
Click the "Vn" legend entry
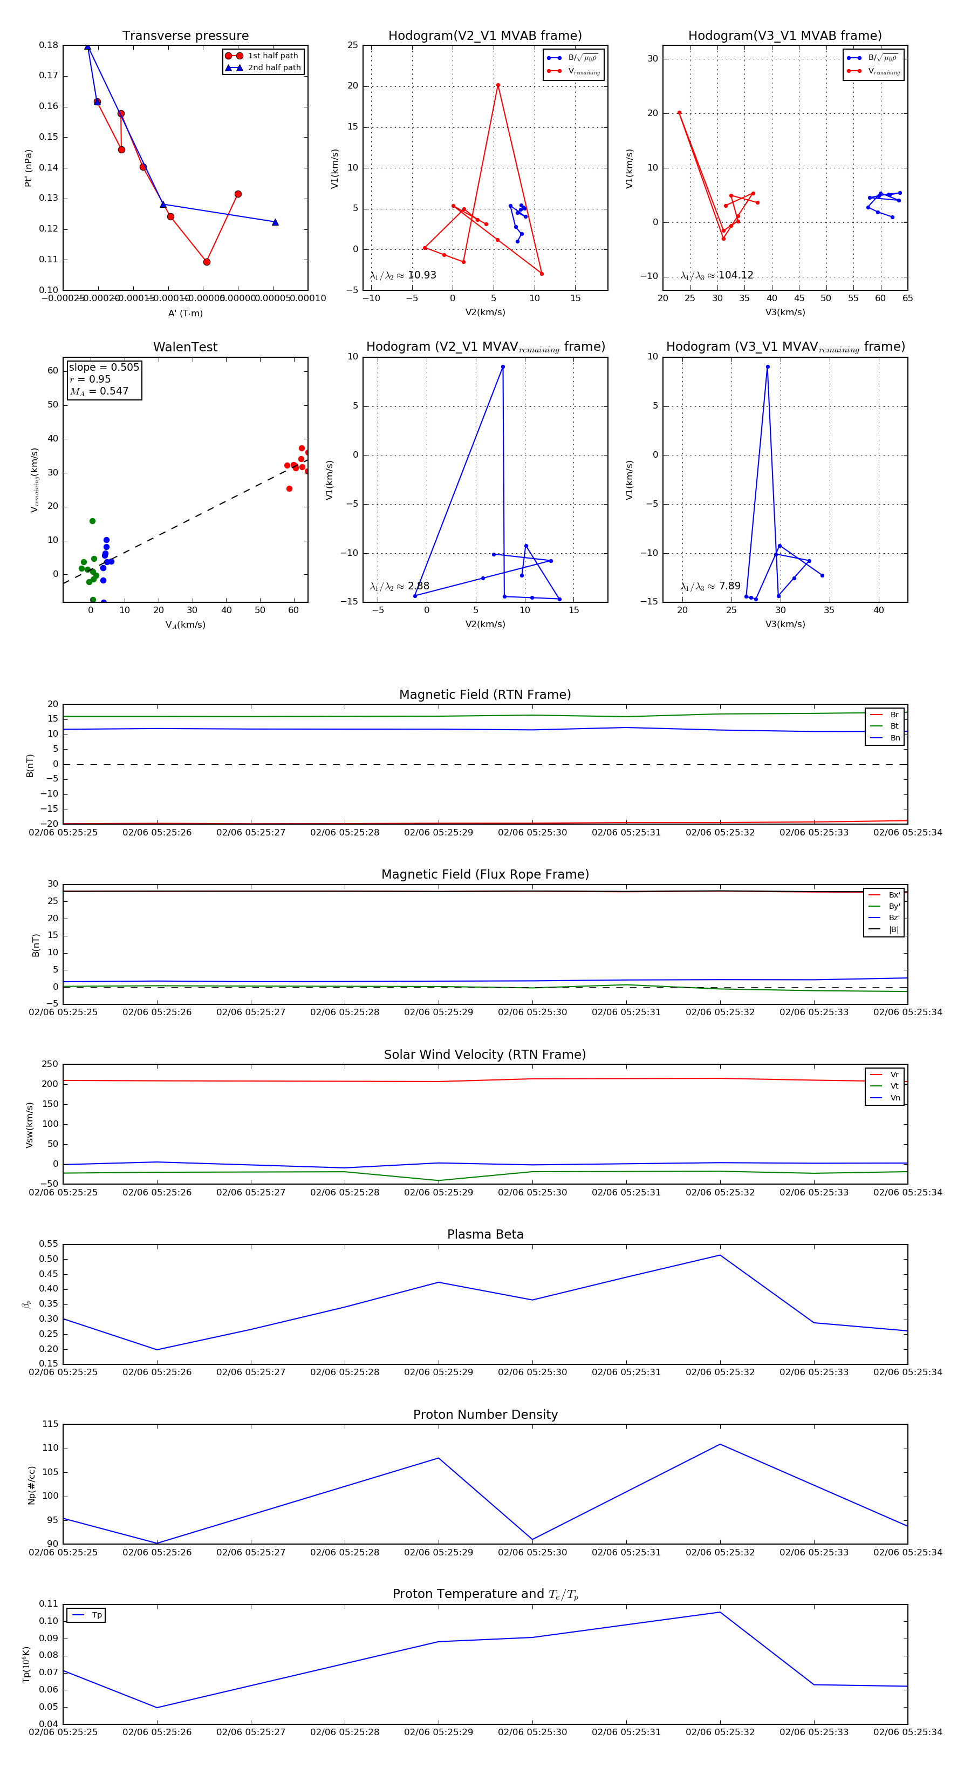(x=885, y=1098)
